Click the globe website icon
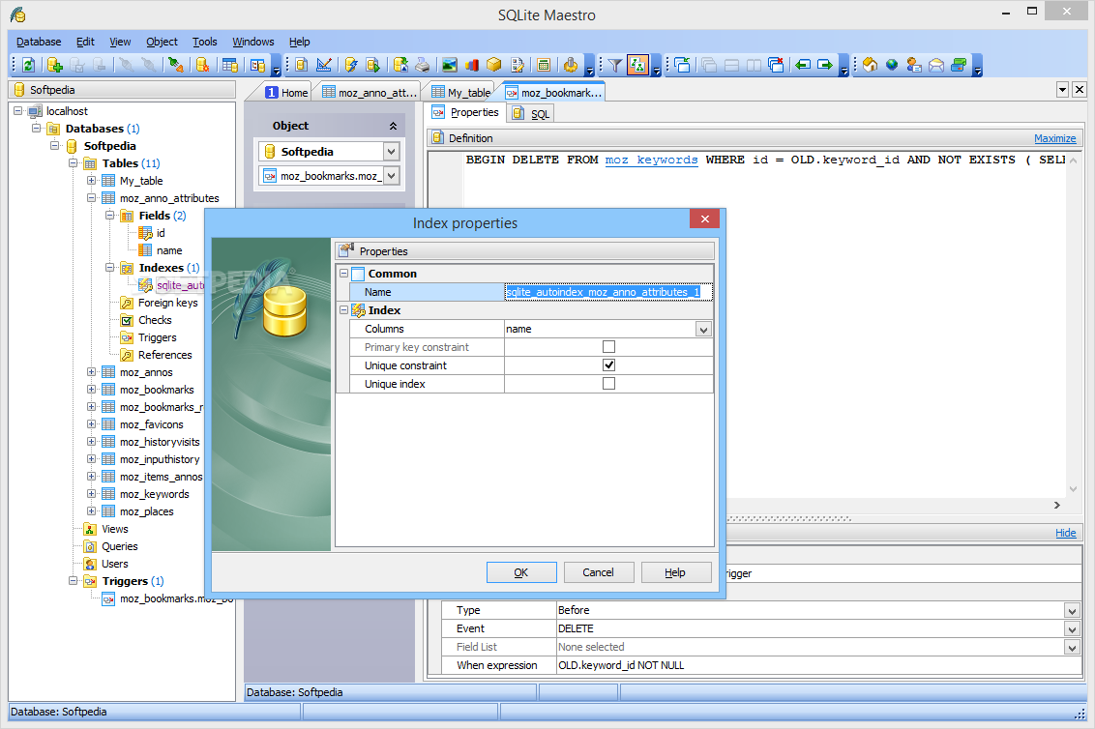 [x=892, y=65]
